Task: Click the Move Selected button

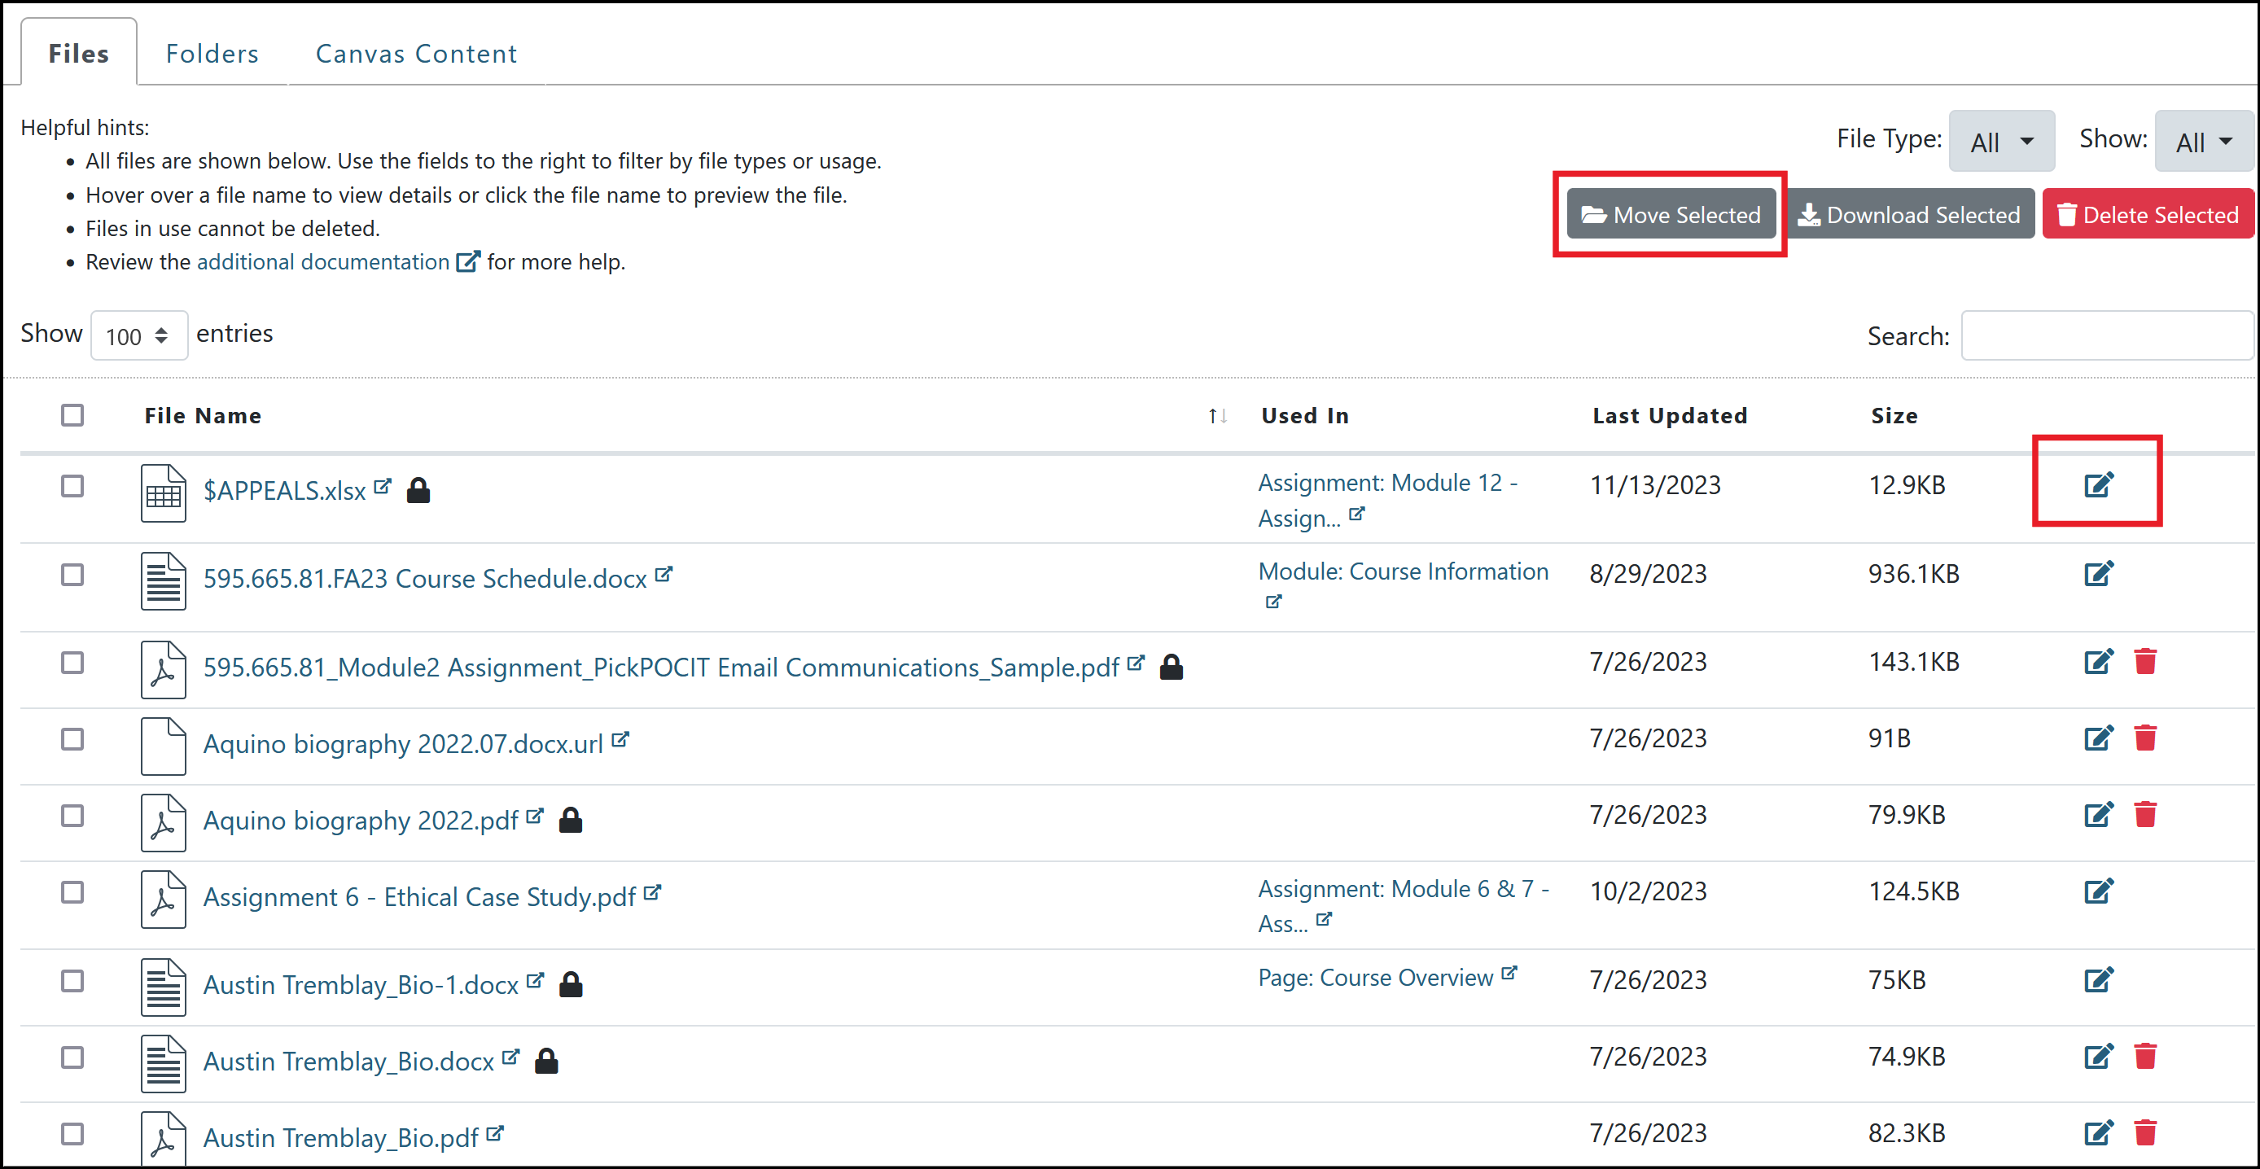Action: click(1671, 214)
